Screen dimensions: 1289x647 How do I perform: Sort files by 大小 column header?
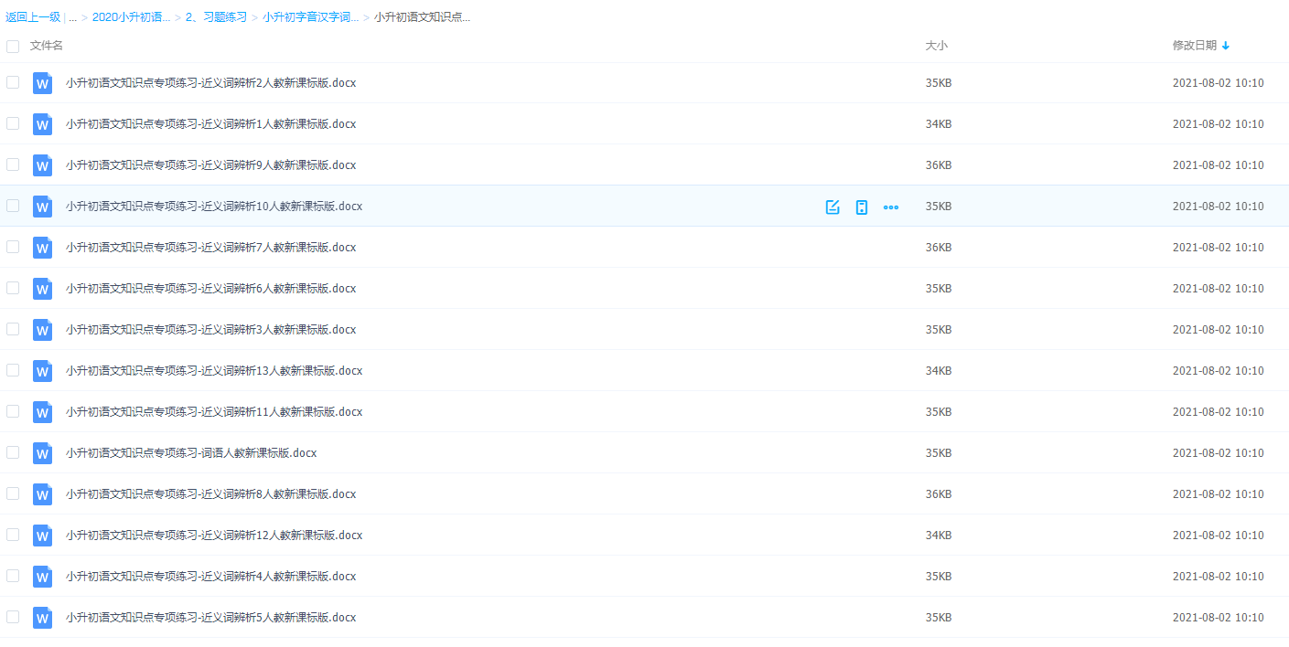point(936,46)
